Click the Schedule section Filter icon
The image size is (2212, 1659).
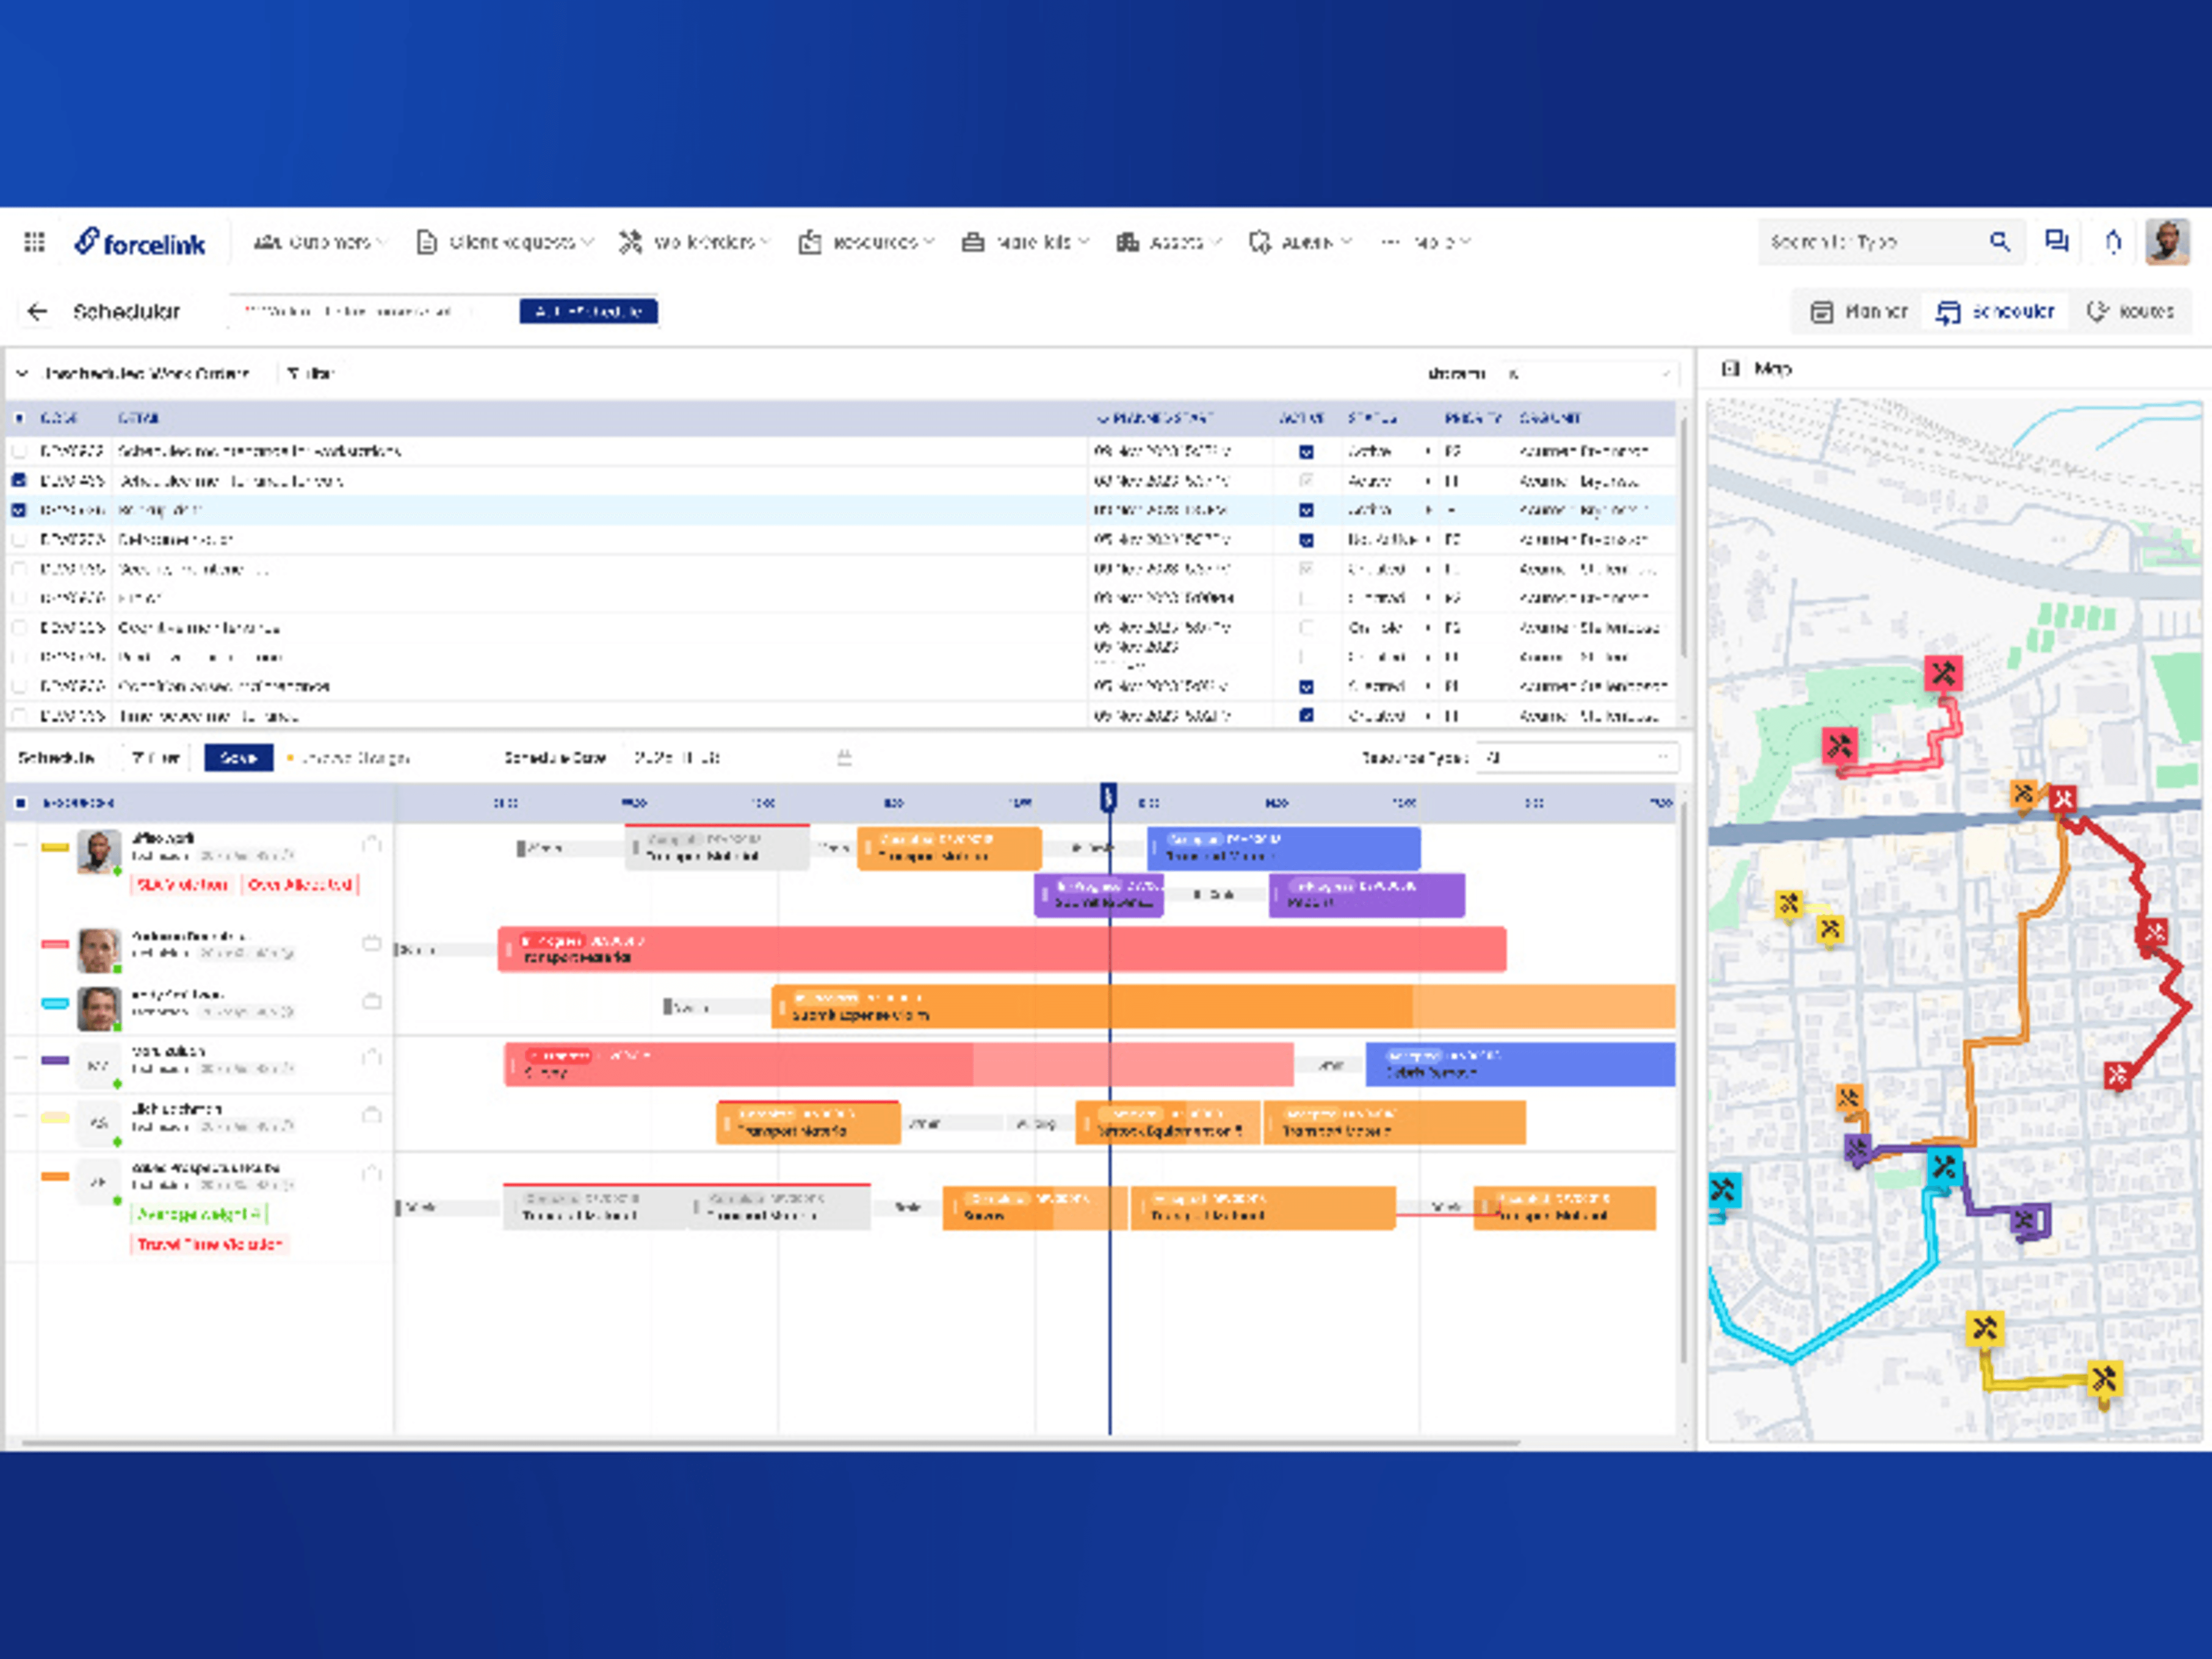139,758
